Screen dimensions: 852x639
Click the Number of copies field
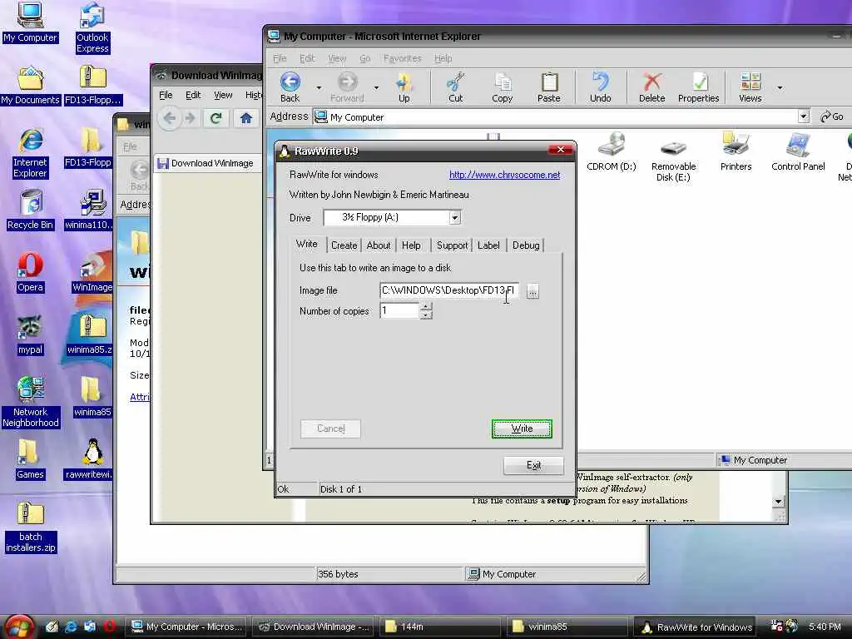(x=399, y=311)
